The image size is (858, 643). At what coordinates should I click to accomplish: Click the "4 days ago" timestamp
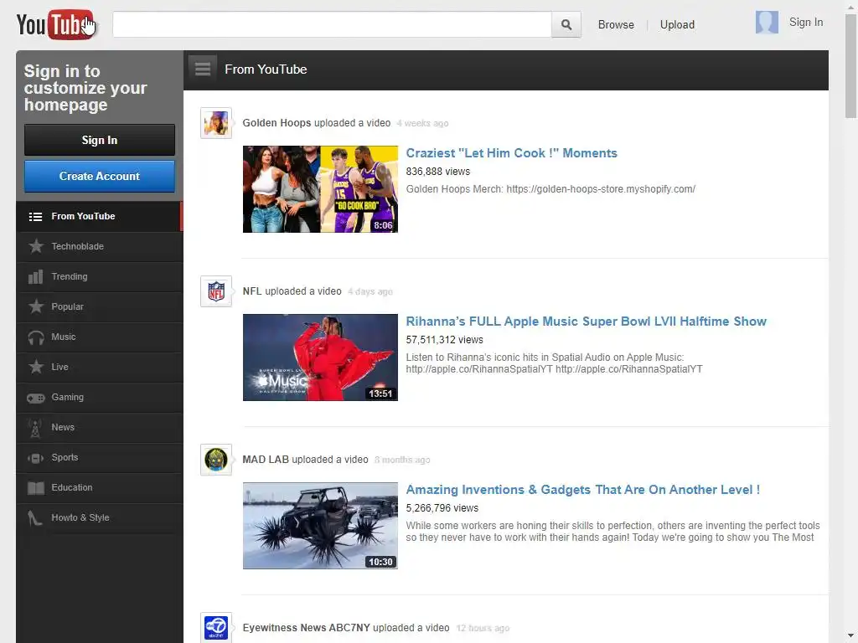(370, 292)
